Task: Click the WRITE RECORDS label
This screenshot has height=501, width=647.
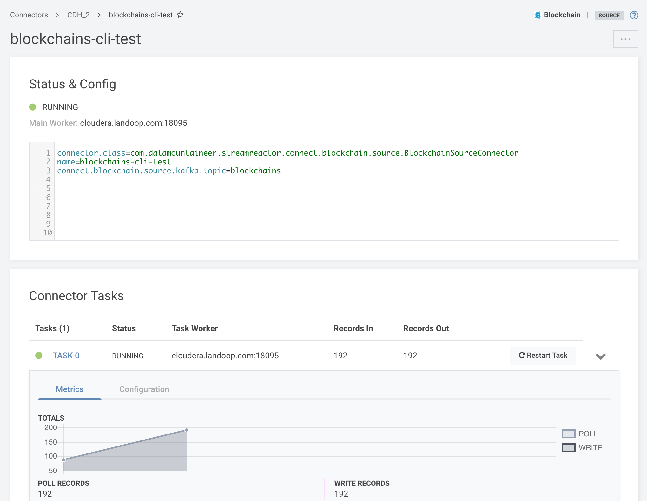Action: tap(362, 483)
